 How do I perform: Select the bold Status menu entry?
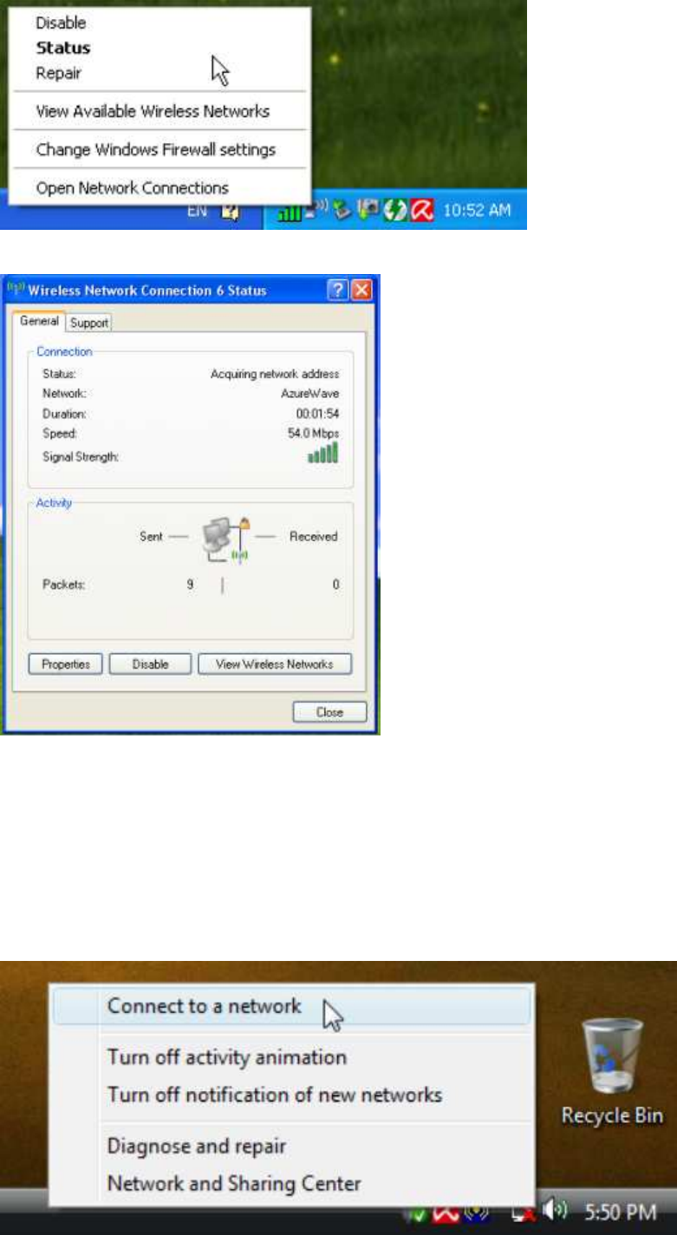[x=63, y=48]
